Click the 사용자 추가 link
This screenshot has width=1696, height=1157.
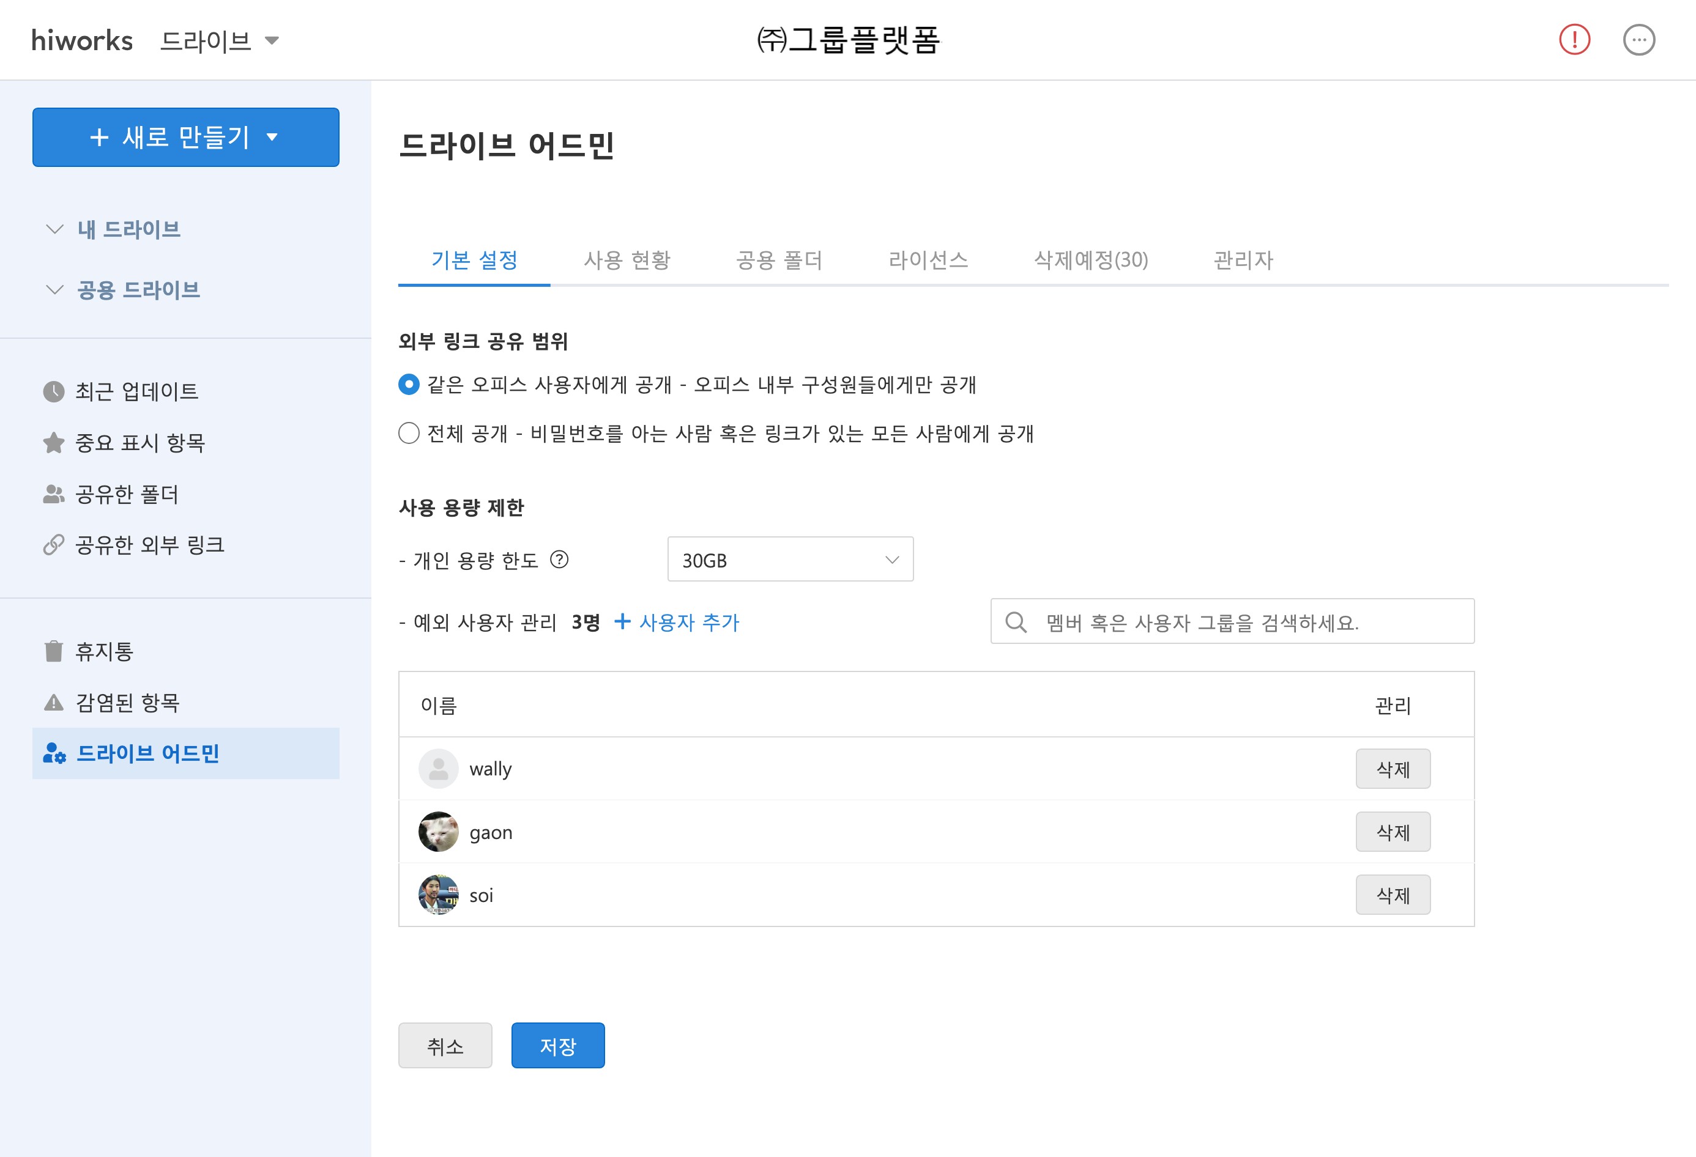(x=689, y=623)
